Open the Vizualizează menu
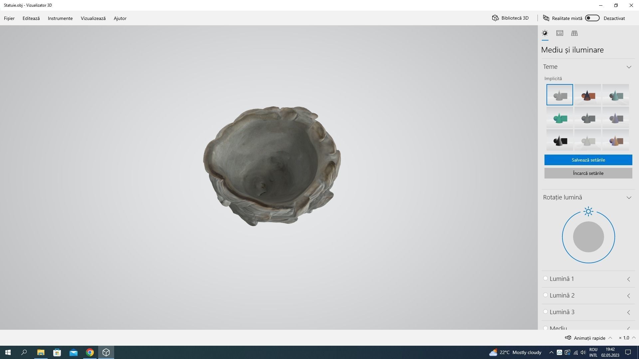This screenshot has width=639, height=359. 93,18
